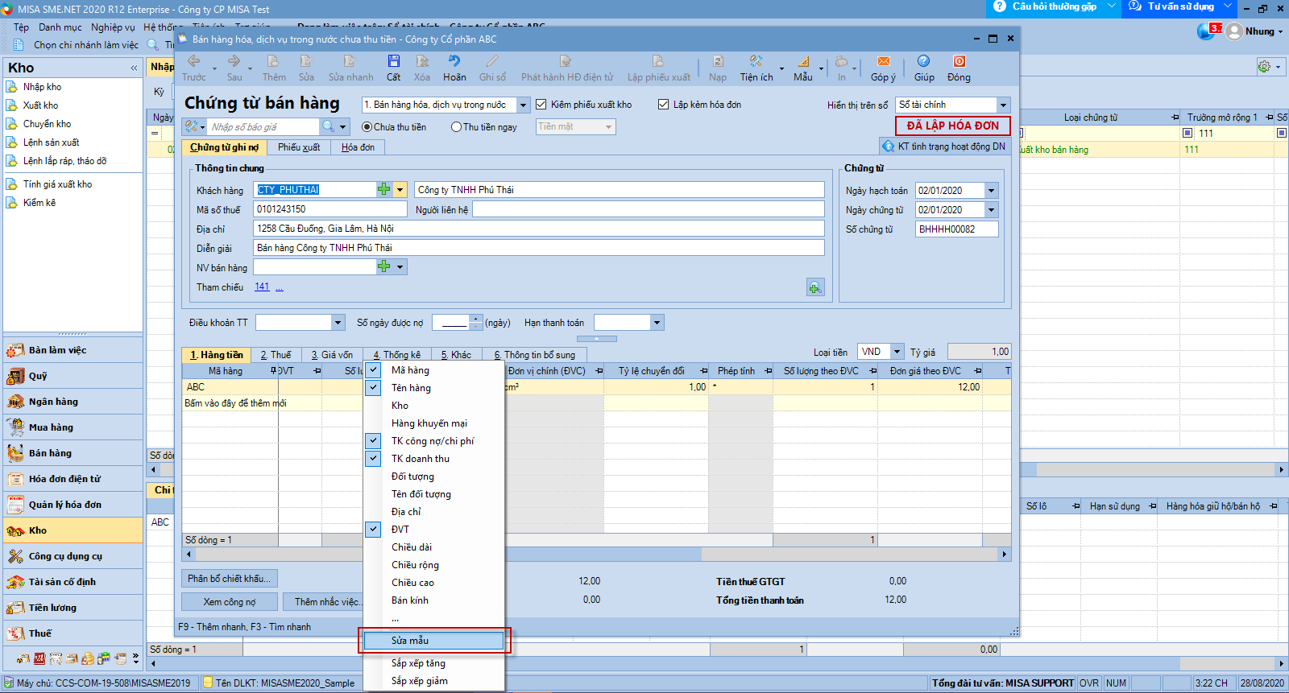1289x693 pixels.
Task: Click the Phân bổ chiết khấu... button
Action: [230, 579]
